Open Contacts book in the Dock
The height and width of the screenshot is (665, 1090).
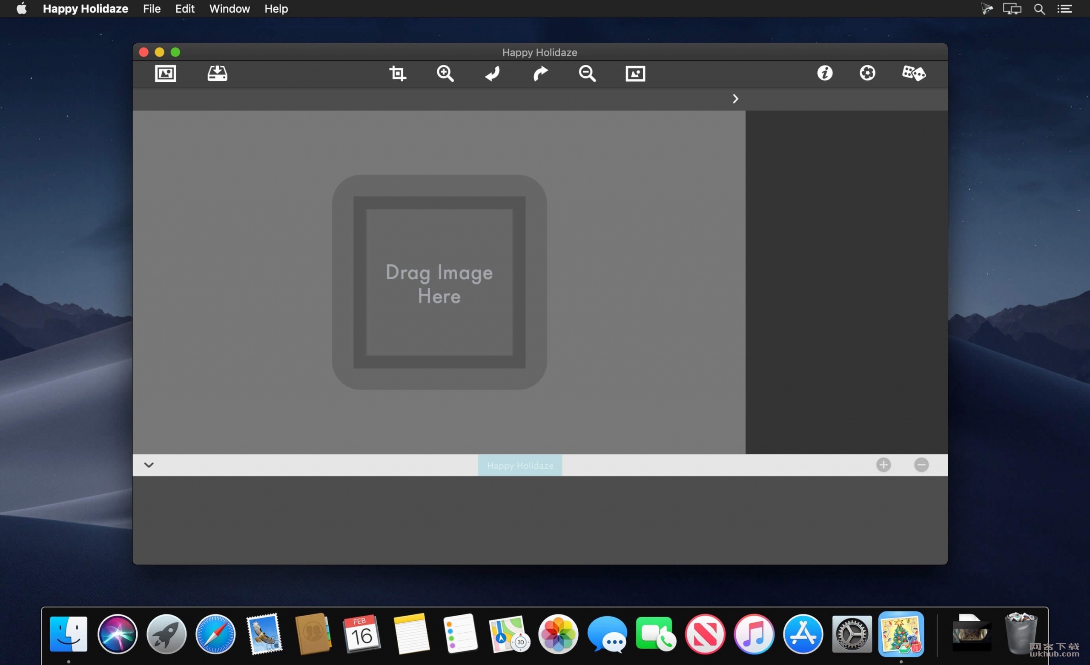(x=313, y=634)
